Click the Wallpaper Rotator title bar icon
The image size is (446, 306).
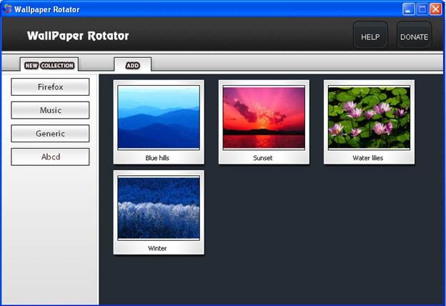point(7,9)
